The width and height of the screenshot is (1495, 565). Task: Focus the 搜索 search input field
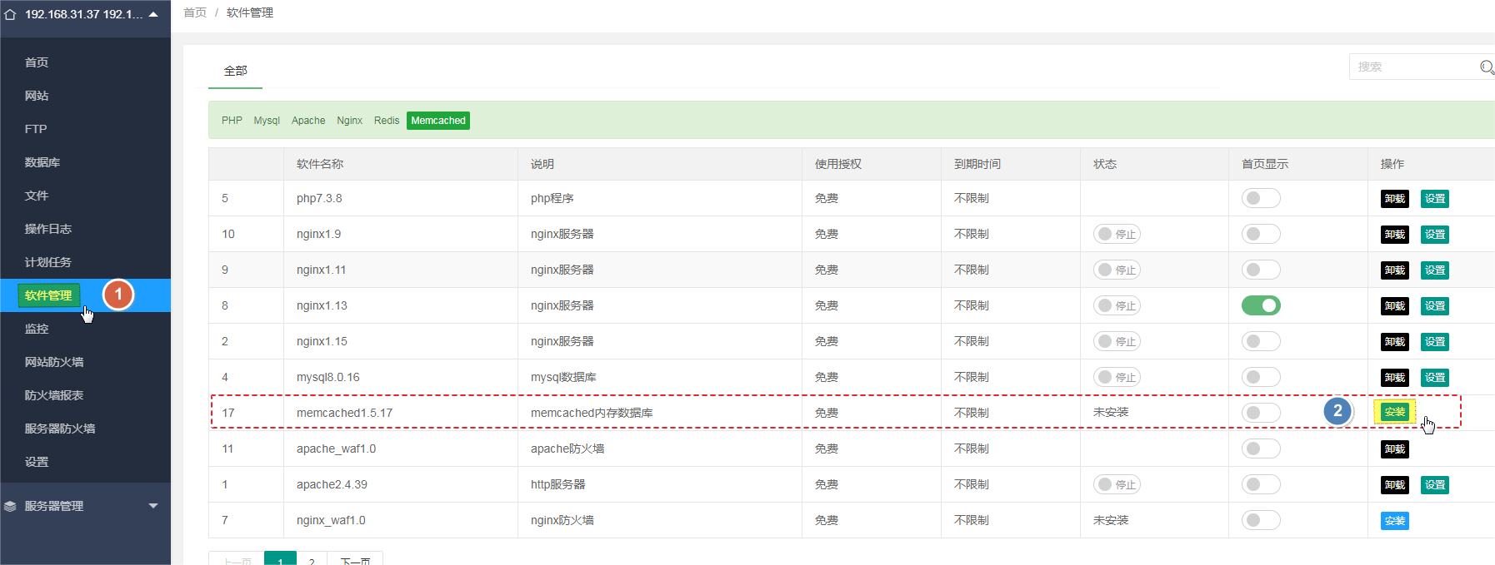click(x=1412, y=67)
